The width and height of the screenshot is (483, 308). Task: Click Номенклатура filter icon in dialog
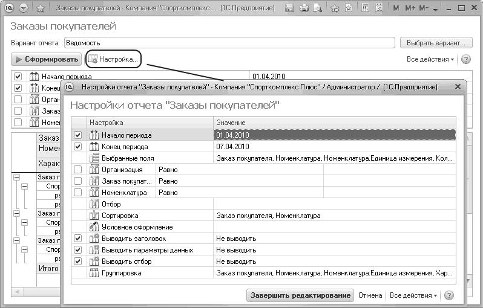[x=94, y=193]
